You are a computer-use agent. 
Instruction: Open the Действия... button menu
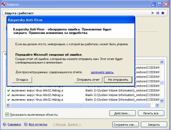123,113
